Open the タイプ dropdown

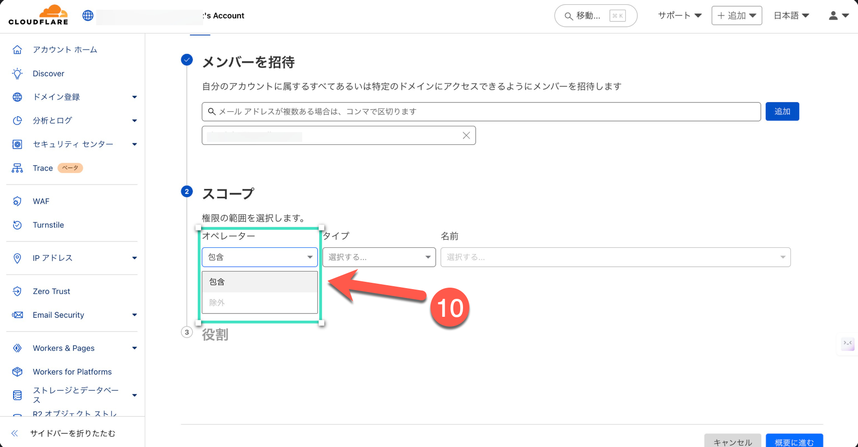click(x=379, y=257)
